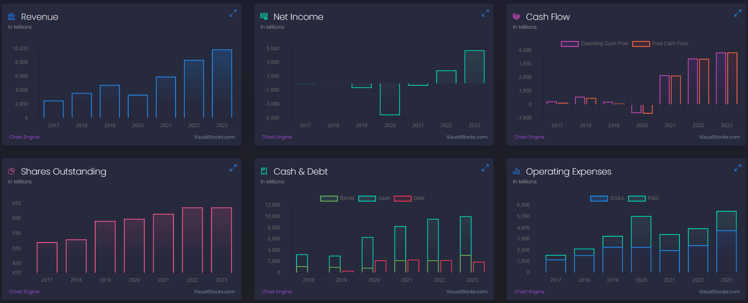Toggle the SG&A legend series
This screenshot has width=748, height=303.
[607, 198]
